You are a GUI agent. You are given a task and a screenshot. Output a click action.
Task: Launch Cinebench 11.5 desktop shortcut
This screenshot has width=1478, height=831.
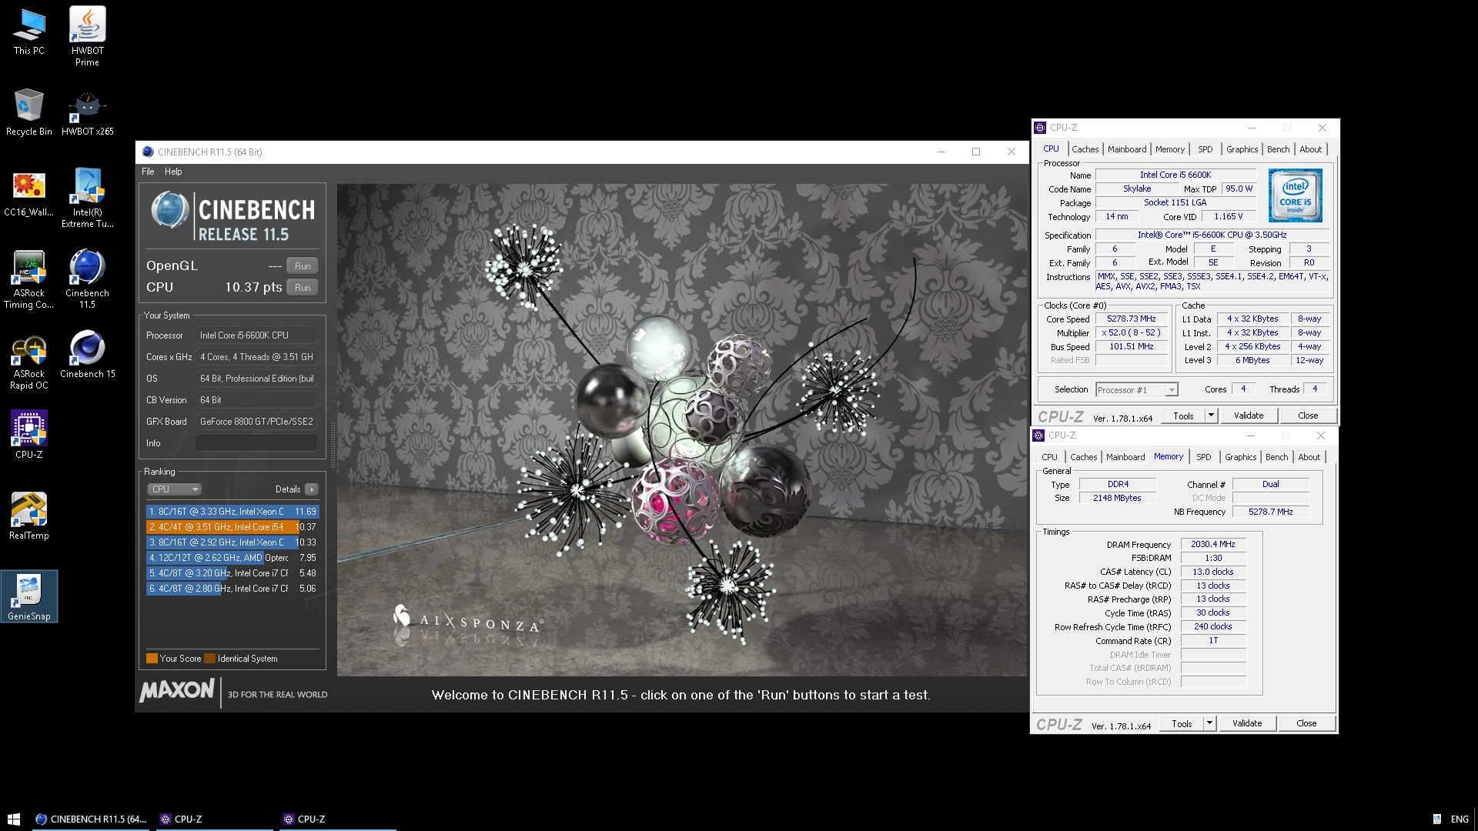click(x=87, y=279)
